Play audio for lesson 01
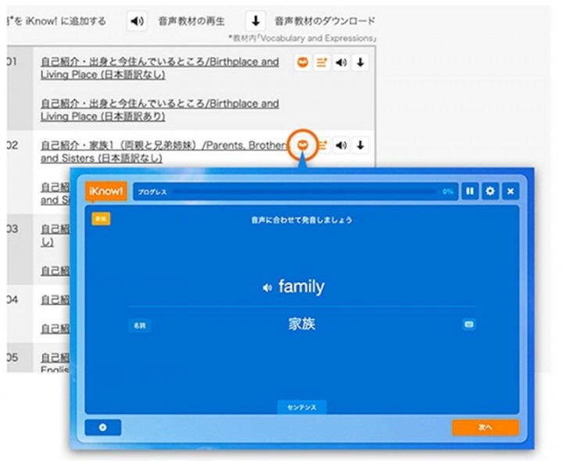 click(341, 63)
